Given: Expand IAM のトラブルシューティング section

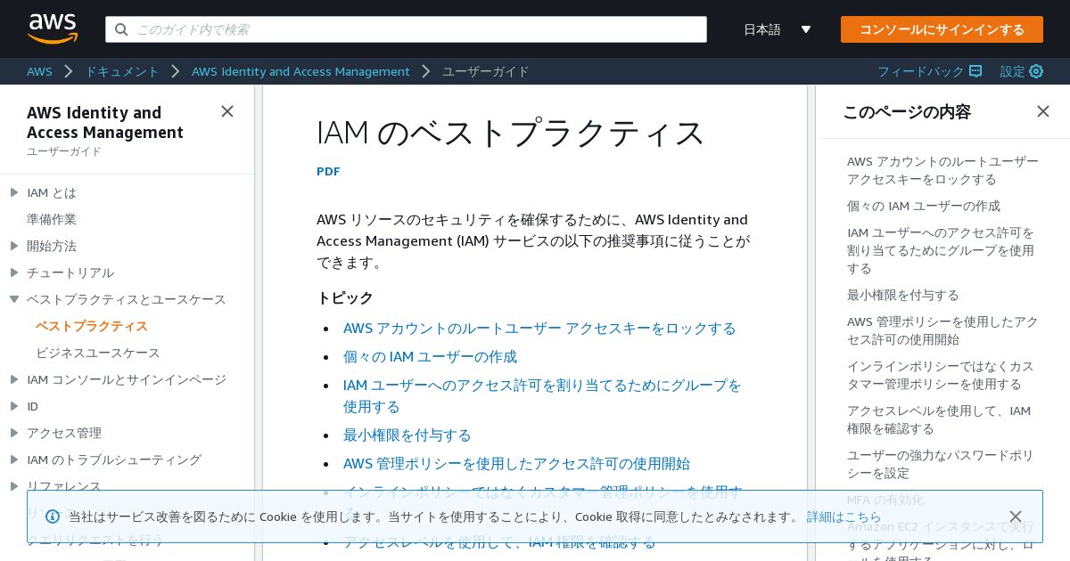Looking at the screenshot, I should coord(14,459).
